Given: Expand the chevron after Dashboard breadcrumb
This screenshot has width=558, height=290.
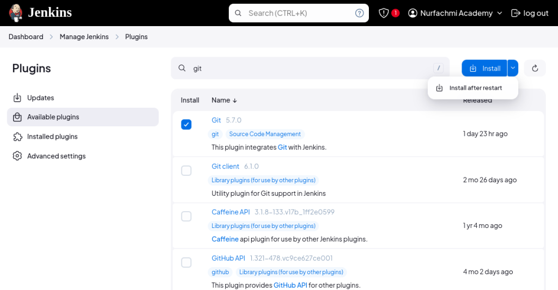Looking at the screenshot, I should (51, 37).
